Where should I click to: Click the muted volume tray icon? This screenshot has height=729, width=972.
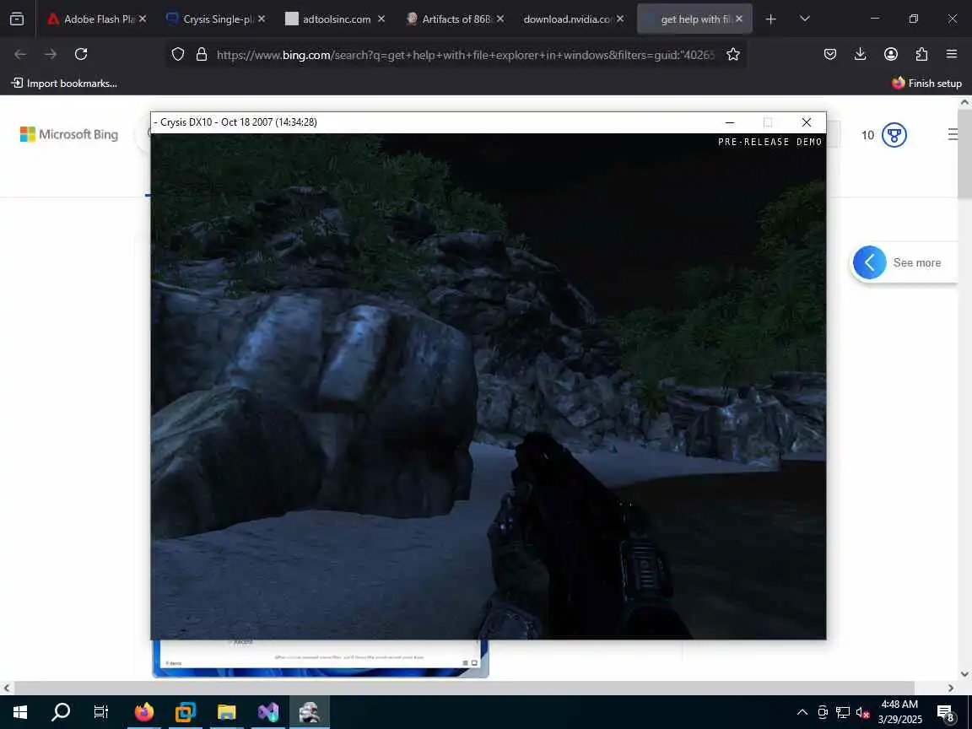[862, 712]
